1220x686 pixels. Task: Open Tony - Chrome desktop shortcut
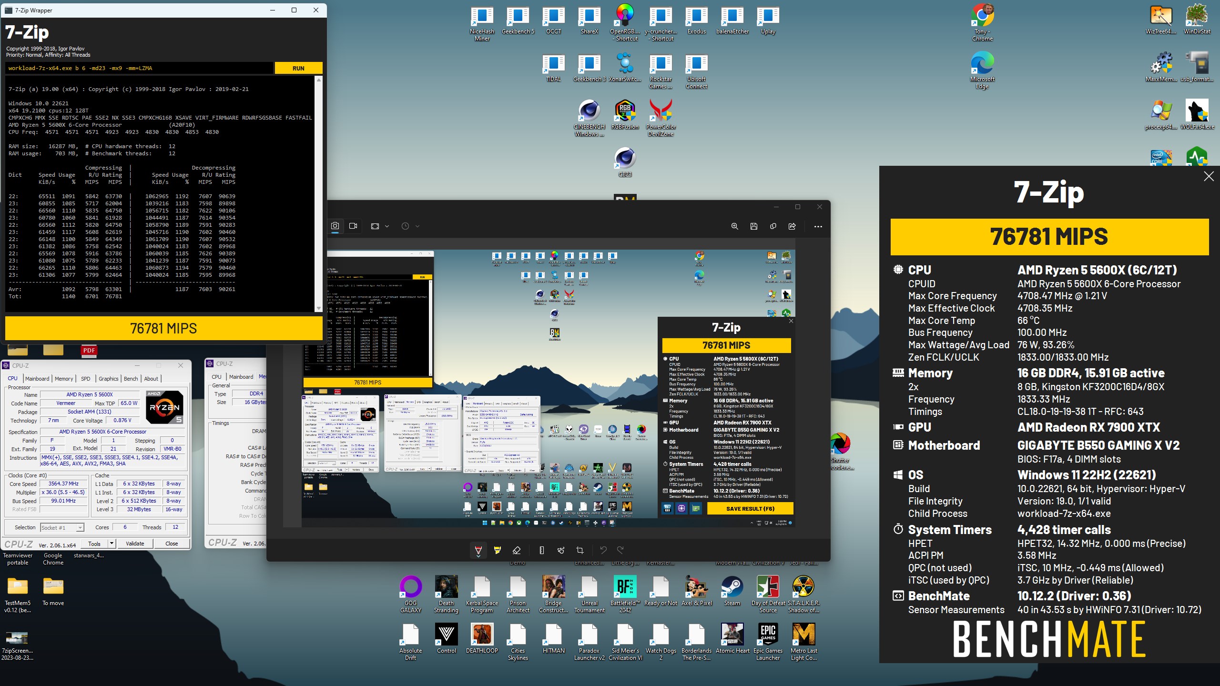983,23
